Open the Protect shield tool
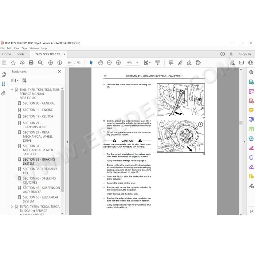Image resolution: width=255 pixels, height=255 pixels. (x=251, y=157)
